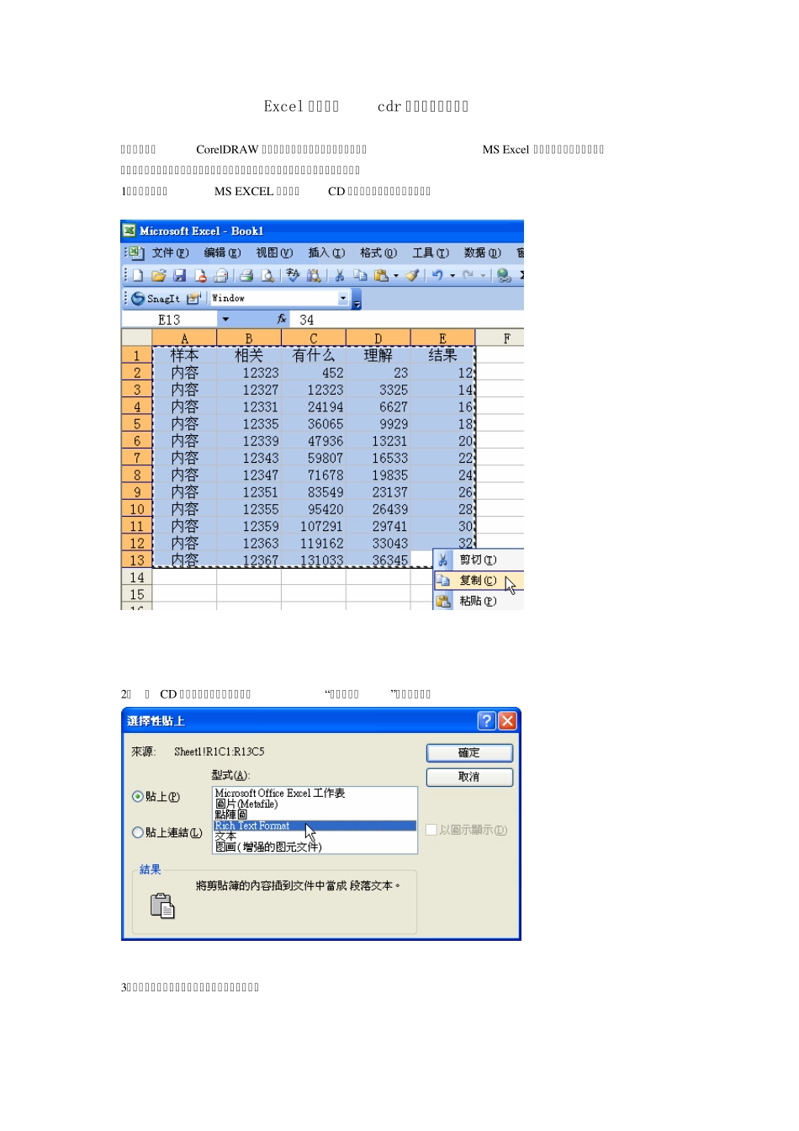This screenshot has height=1131, width=799.
Task: Select the 貼上(P) radio button
Action: click(138, 796)
